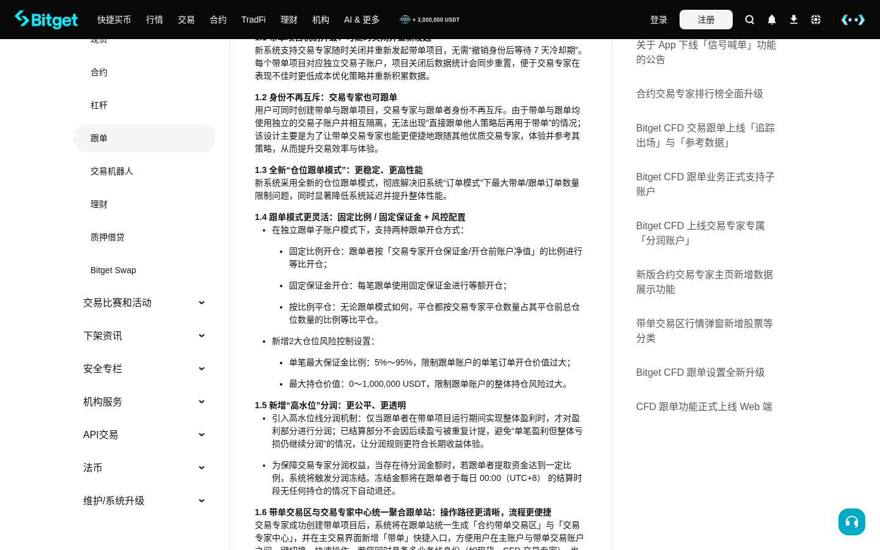Viewport: 880px width, 550px height.
Task: Open 交易 nav menu
Action: pos(186,20)
